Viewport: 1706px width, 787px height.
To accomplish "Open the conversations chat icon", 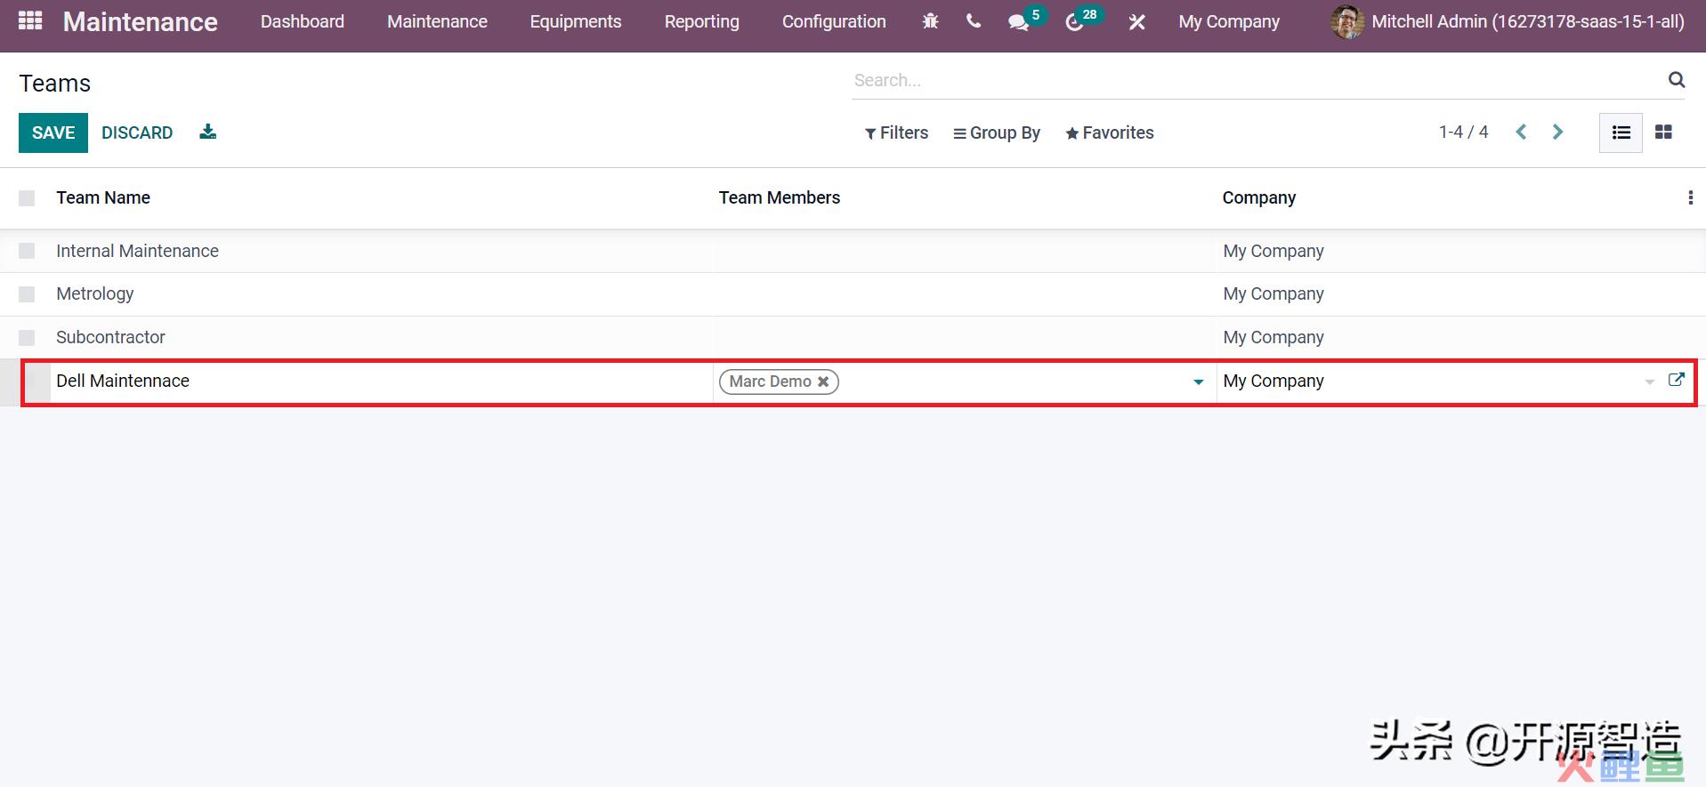I will (1018, 22).
